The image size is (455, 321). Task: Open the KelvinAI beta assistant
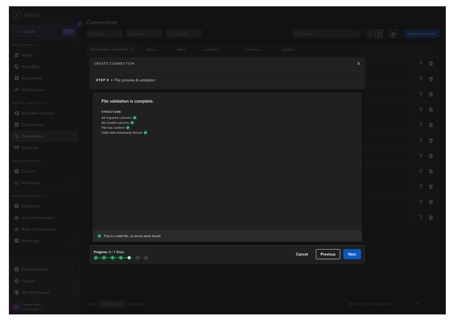pos(44,32)
